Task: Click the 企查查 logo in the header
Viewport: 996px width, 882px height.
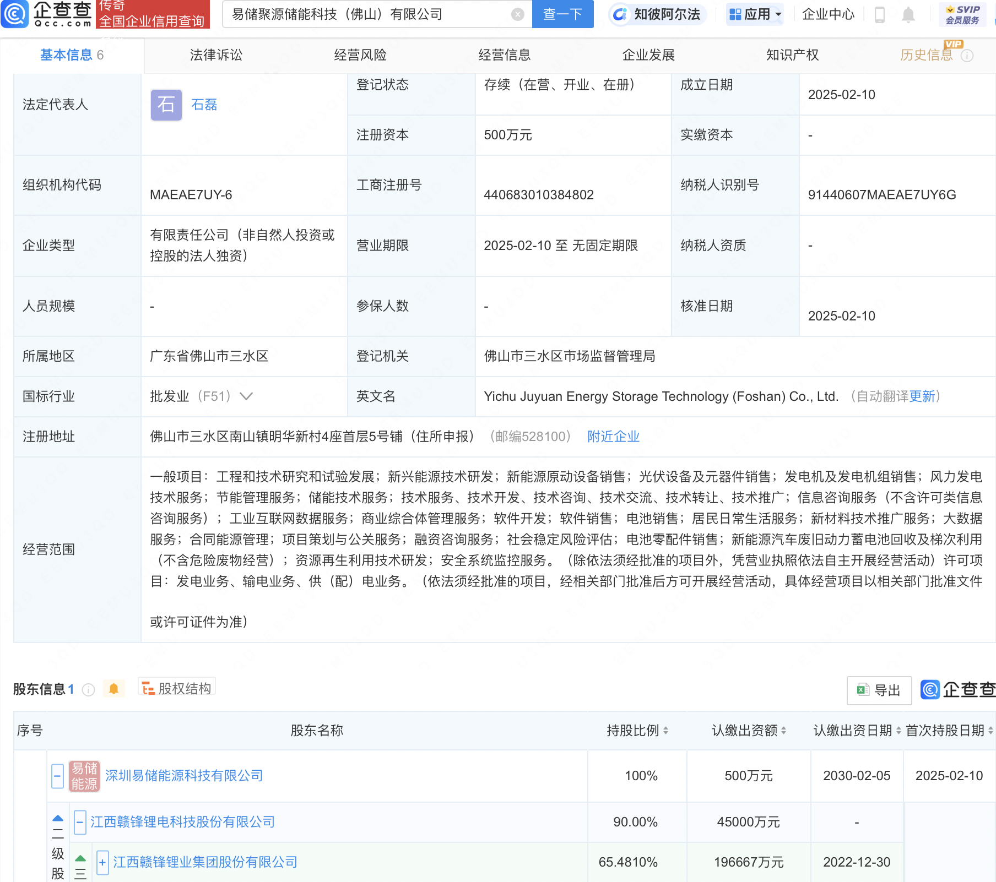Action: coord(47,15)
